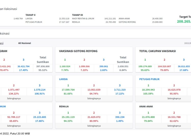Click the TAHAP II heading
Image resolution: width=191 pixels, height=136 pixels.
click(30, 15)
